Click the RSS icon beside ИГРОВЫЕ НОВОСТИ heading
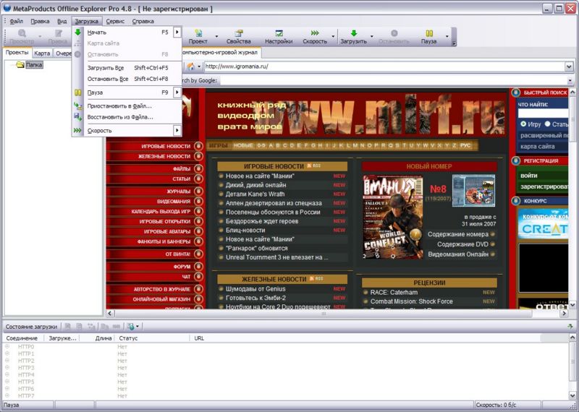The width and height of the screenshot is (579, 412). click(x=314, y=166)
